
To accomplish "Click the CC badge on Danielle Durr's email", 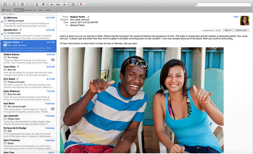I will [5, 33].
